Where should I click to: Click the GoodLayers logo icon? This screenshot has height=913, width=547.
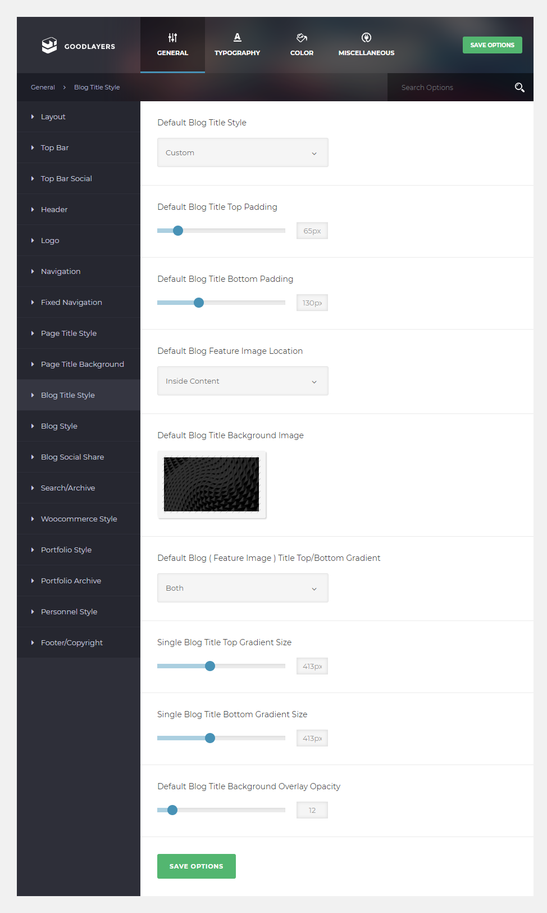coord(49,46)
